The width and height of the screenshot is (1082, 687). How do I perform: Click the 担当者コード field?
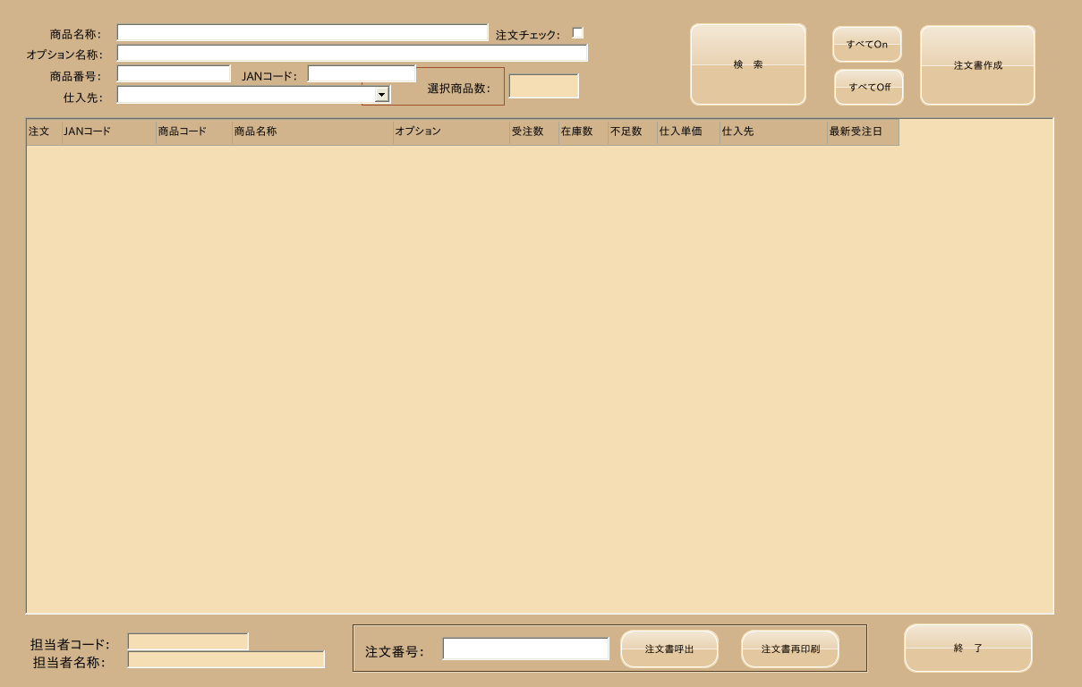tap(188, 641)
